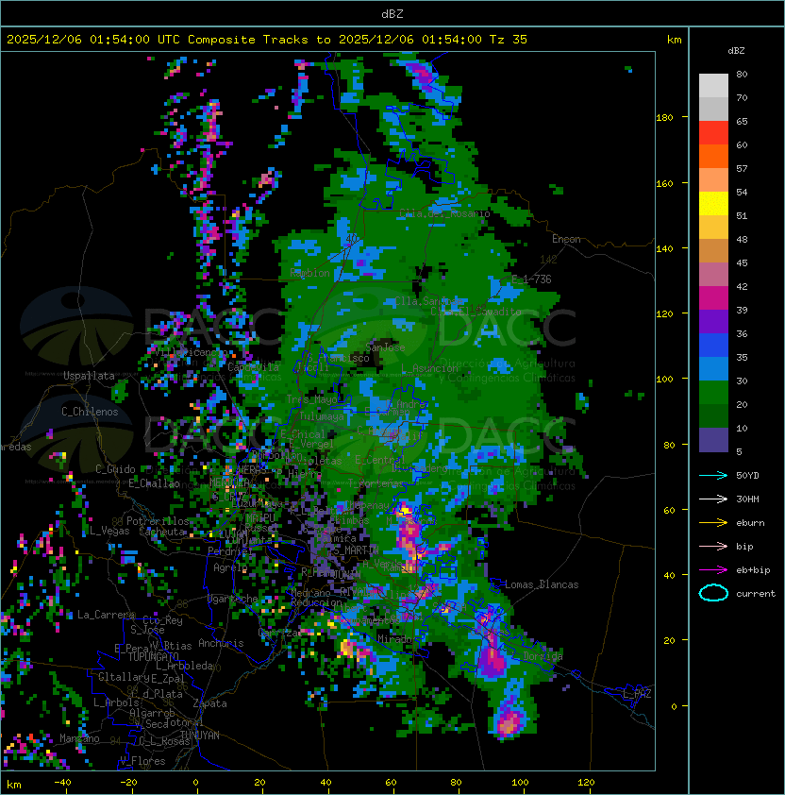Click the 180 tick on the vertical axis

(664, 117)
